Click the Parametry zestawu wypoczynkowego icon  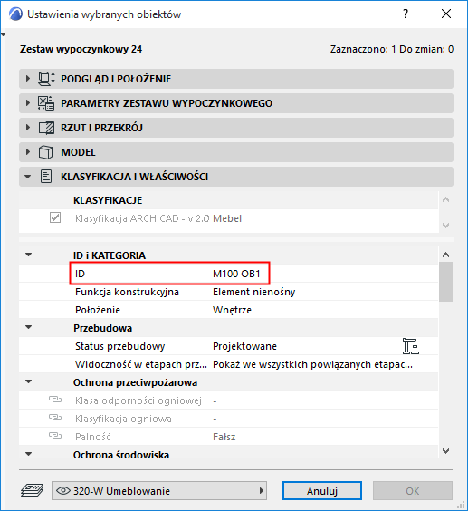(46, 103)
